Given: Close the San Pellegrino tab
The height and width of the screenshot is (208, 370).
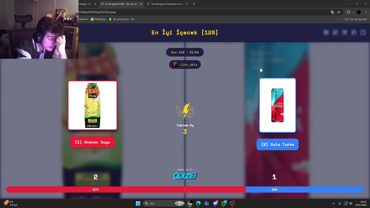Looking at the screenshot, I should pos(187,4).
